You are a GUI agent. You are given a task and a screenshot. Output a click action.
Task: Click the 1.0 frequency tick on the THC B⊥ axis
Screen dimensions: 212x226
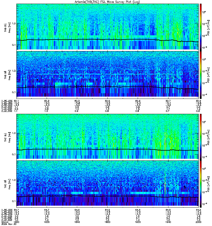click(14, 133)
